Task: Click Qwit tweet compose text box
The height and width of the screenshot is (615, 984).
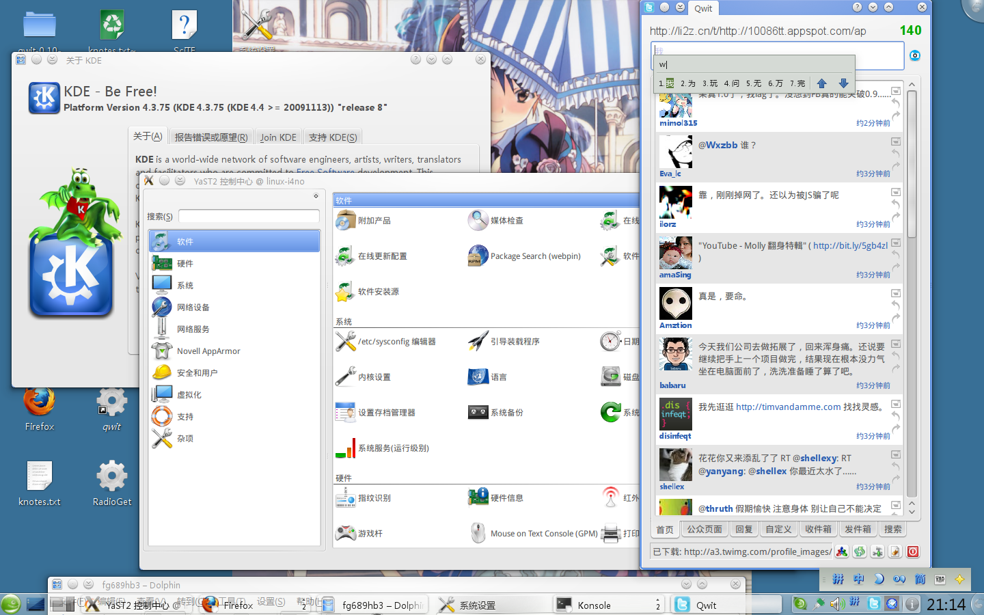Action: point(778,55)
